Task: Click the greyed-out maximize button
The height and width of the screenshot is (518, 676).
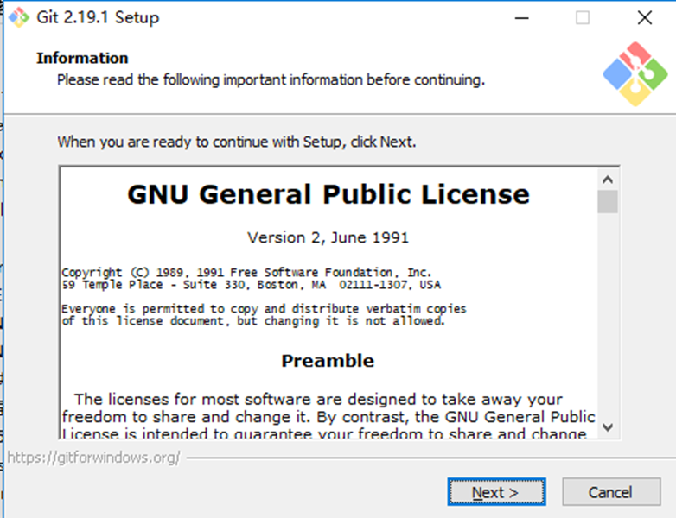Action: click(x=583, y=17)
